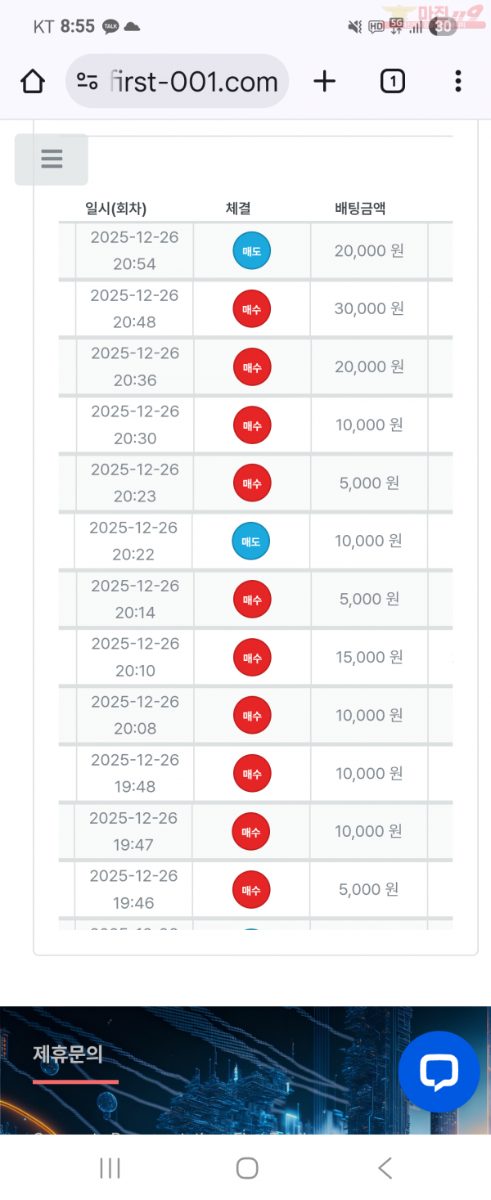Tap the red 매수 badge at 20:48
Viewport: 491px width, 1200px height.
[x=251, y=308]
